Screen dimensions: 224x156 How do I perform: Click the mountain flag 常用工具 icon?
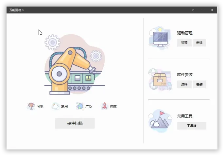pos(160,121)
